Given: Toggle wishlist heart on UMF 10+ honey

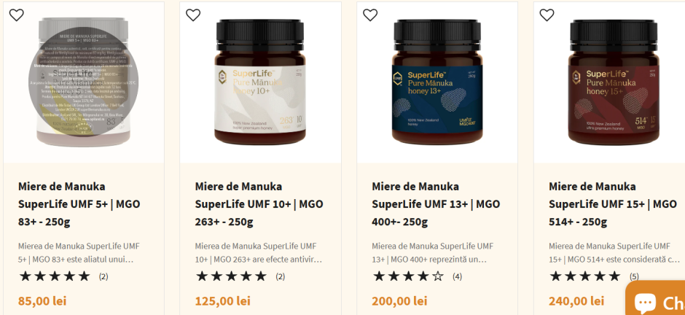Looking at the screenshot, I should coord(193,15).
